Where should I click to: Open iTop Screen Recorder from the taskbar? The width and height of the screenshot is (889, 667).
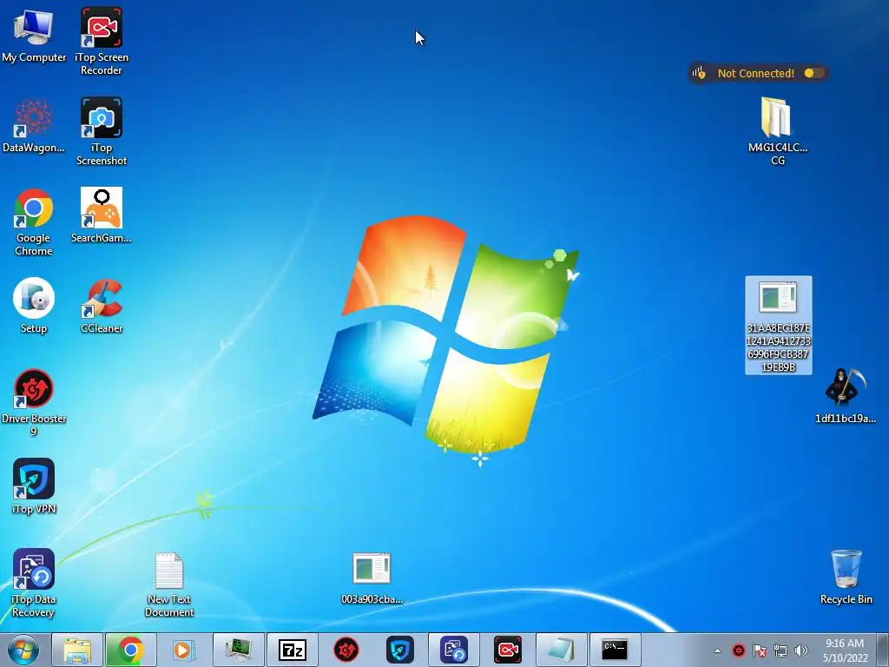[507, 650]
